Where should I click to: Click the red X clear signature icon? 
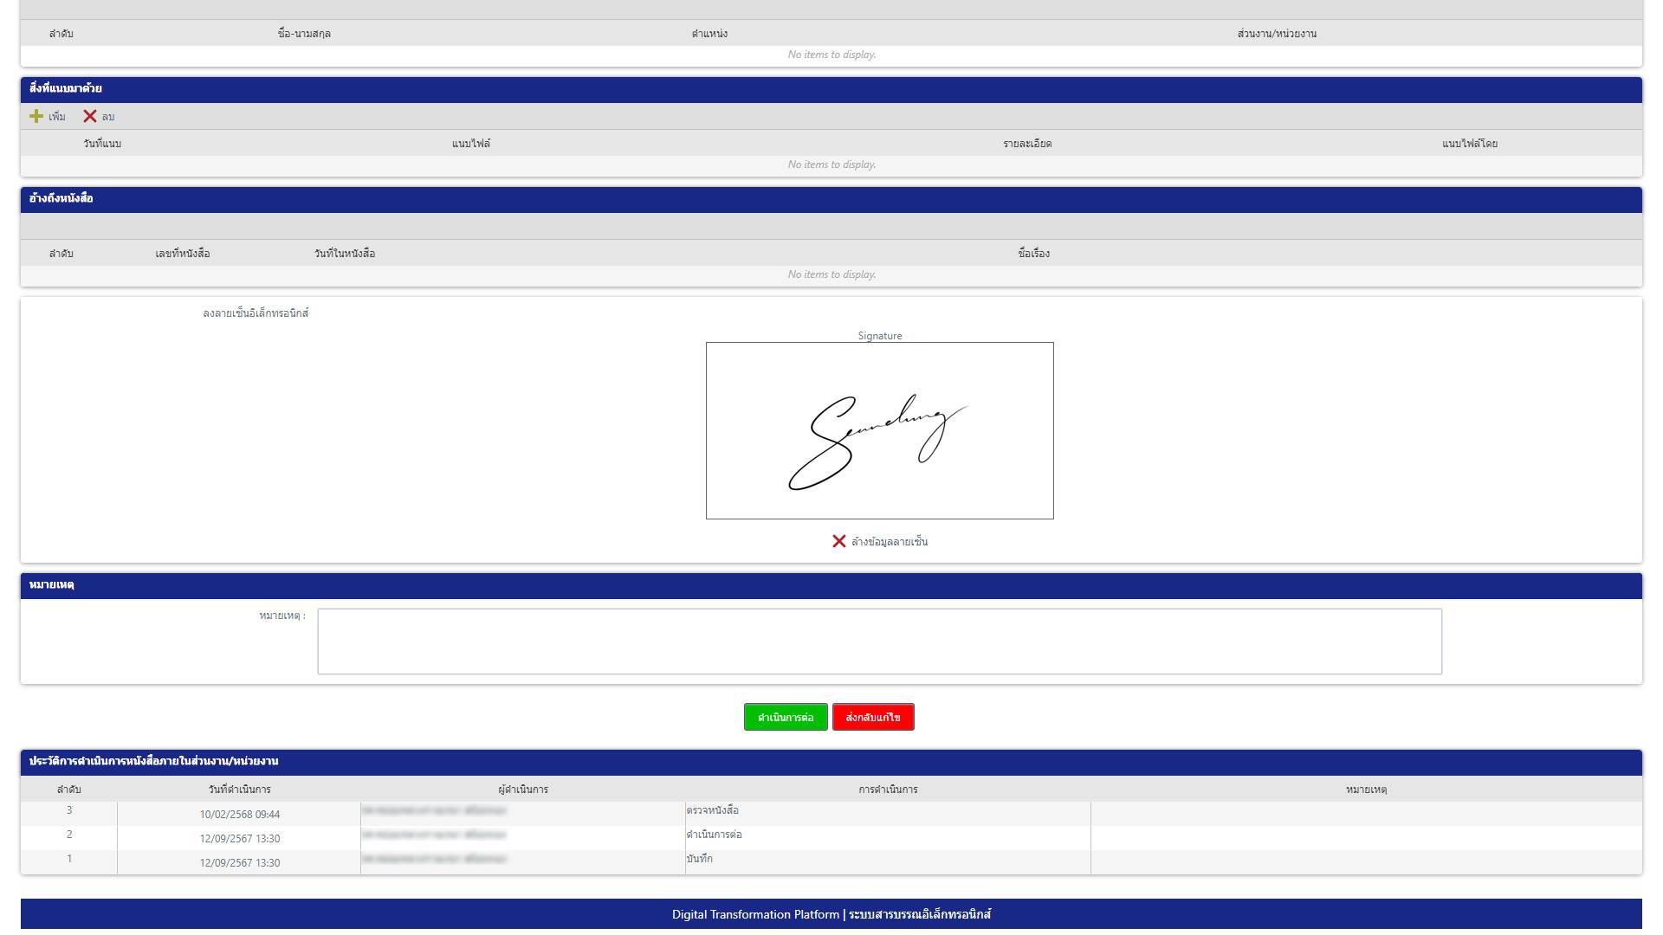click(x=838, y=542)
